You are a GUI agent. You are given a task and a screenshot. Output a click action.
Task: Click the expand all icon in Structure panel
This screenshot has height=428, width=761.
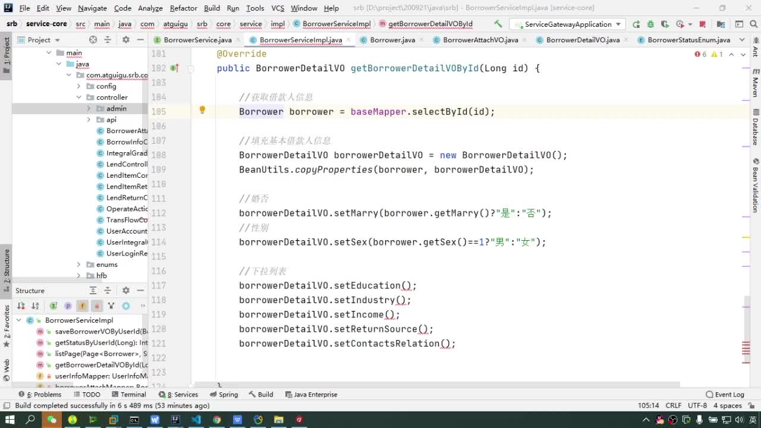93,291
